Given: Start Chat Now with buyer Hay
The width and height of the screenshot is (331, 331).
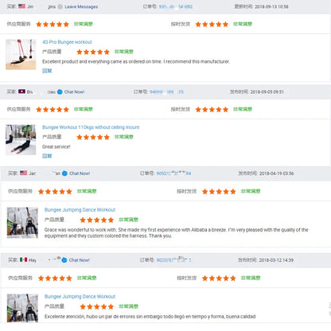Looking at the screenshot, I should (x=79, y=260).
